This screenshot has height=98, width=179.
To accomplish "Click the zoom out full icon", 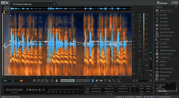I will click(47, 81).
